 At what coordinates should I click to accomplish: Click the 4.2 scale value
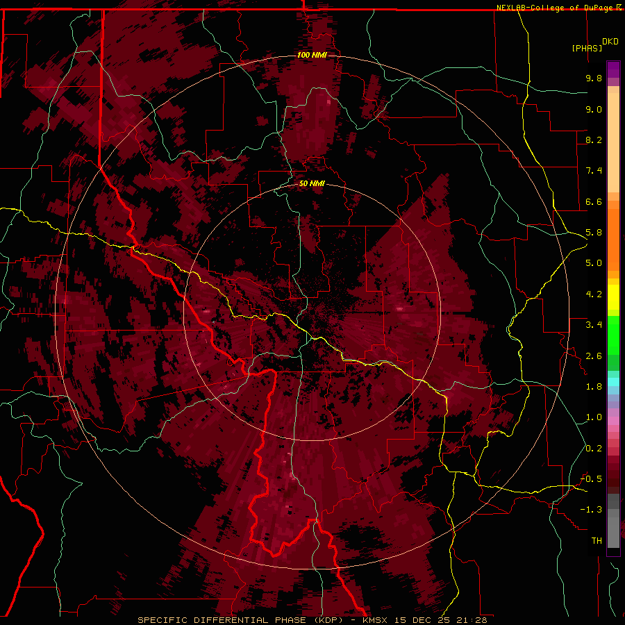click(x=594, y=294)
